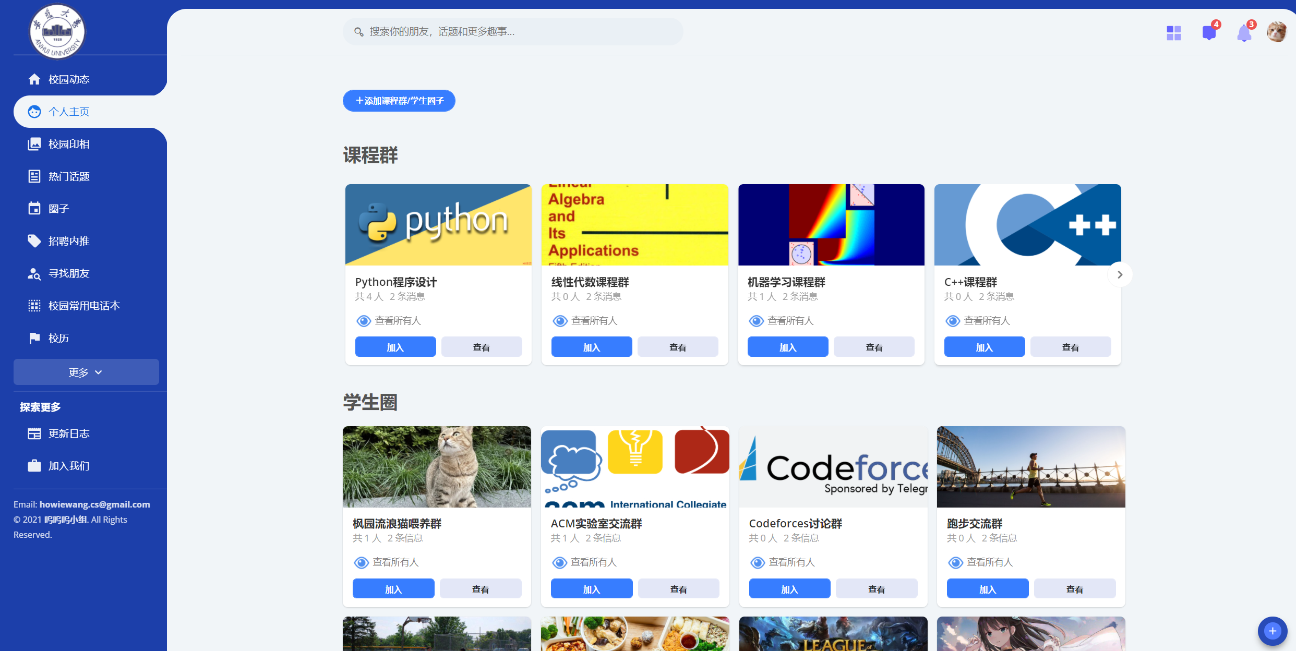Click eye icon on Python程序设计 card
Image resolution: width=1296 pixels, height=651 pixels.
click(363, 321)
